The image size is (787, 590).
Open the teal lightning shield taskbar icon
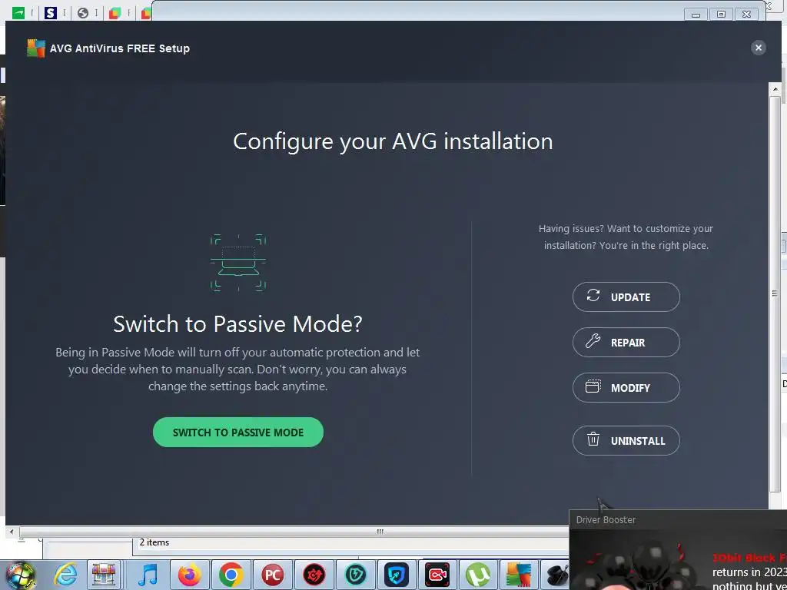pyautogui.click(x=355, y=575)
